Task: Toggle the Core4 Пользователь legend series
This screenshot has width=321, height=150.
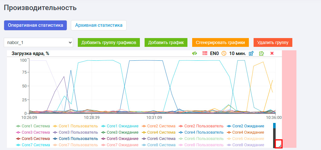Action: 201,132
